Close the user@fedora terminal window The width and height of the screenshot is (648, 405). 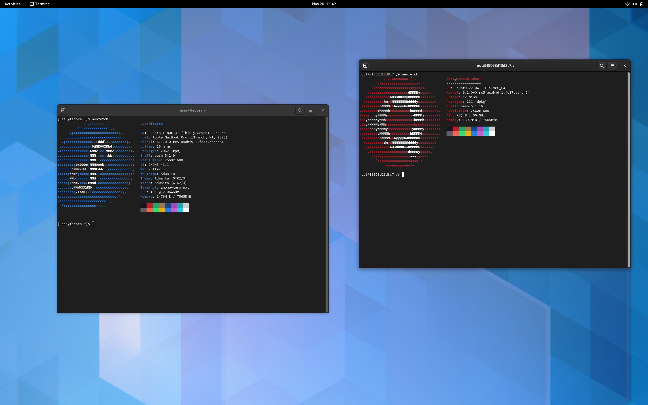[323, 110]
